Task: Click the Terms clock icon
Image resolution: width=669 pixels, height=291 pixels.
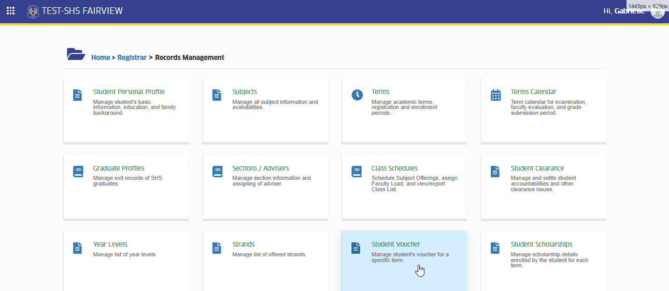Action: point(357,95)
